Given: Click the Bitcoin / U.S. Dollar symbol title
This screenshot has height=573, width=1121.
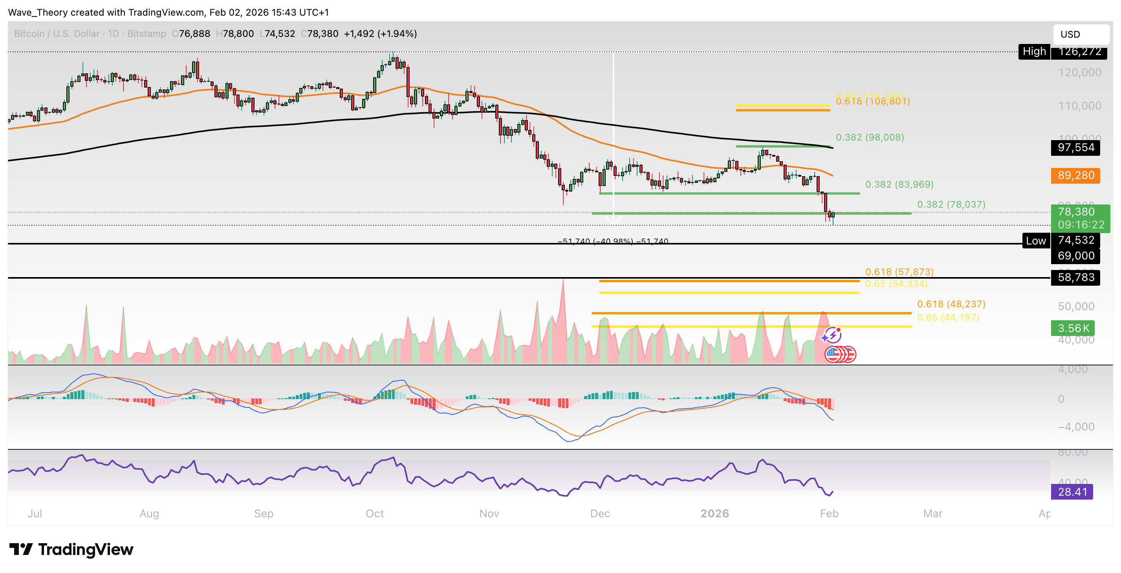Looking at the screenshot, I should tap(57, 33).
